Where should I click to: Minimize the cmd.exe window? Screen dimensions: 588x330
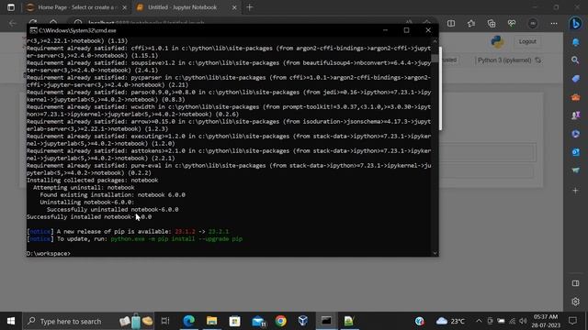click(x=385, y=30)
